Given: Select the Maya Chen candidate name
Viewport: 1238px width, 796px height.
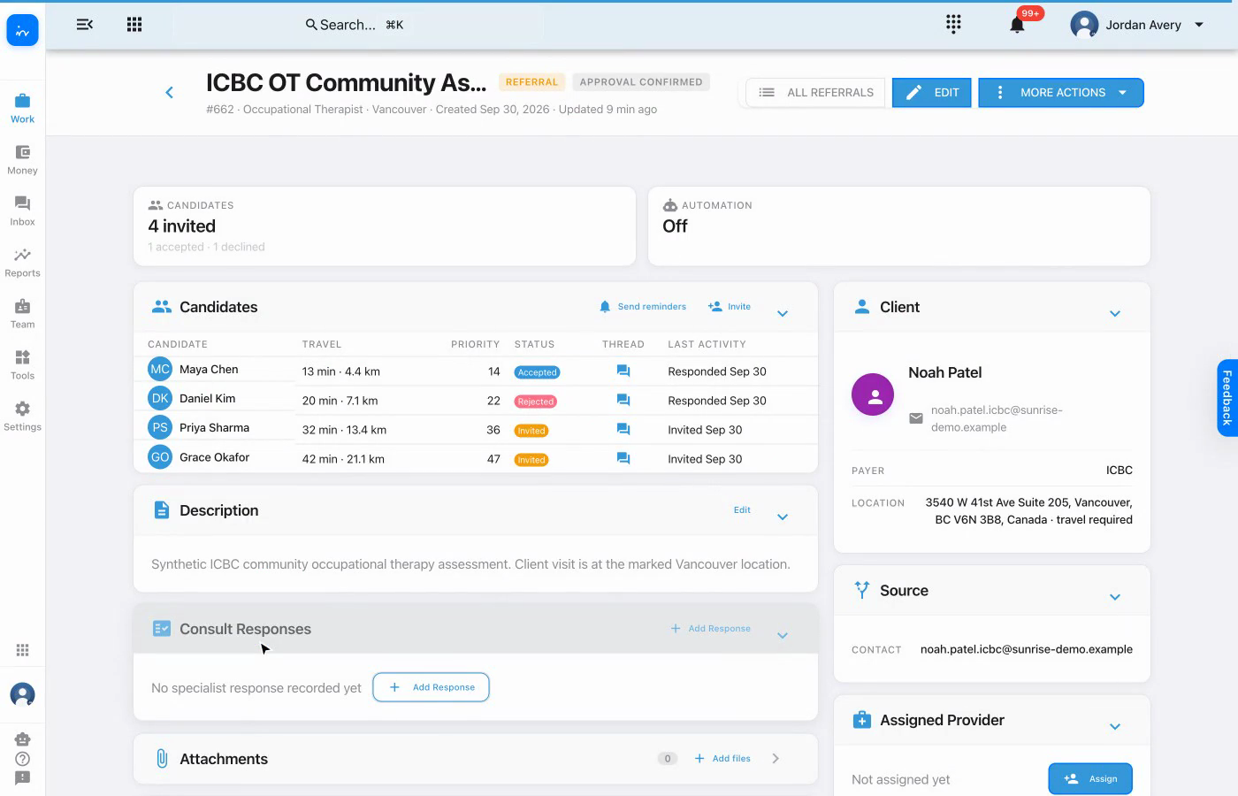Looking at the screenshot, I should [x=209, y=370].
